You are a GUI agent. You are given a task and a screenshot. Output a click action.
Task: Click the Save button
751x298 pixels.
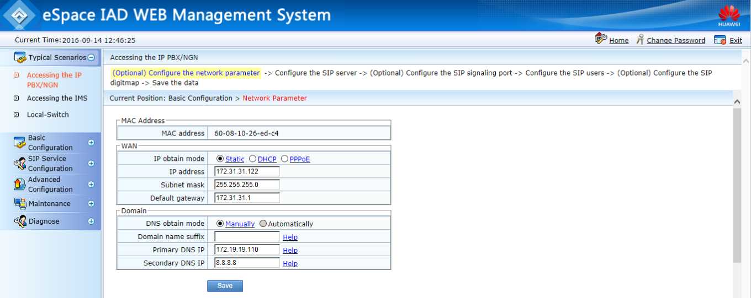225,286
